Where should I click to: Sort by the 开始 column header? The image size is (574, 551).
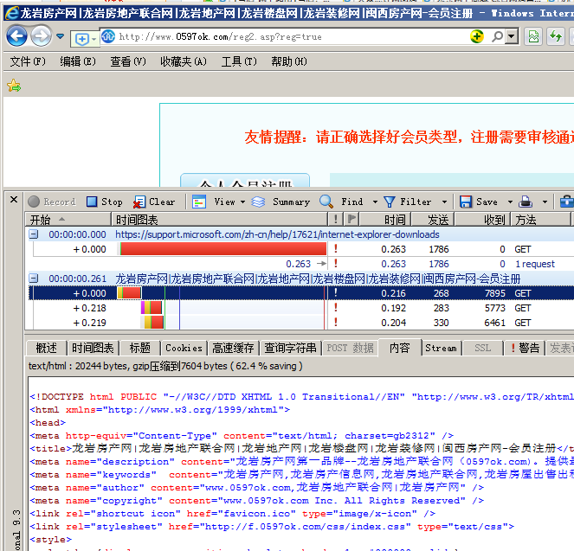(x=68, y=220)
